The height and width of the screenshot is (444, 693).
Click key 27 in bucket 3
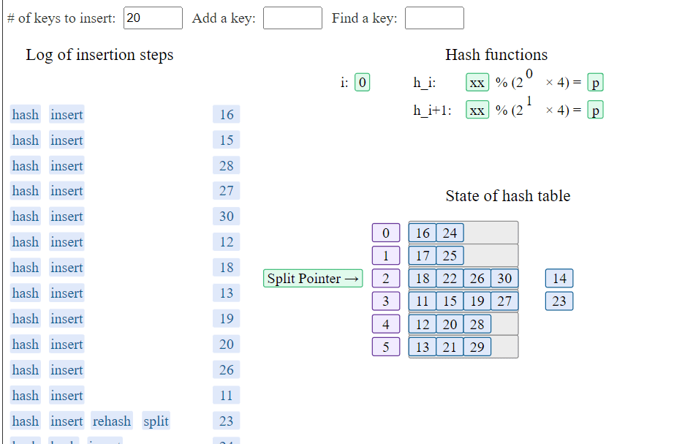click(x=504, y=301)
